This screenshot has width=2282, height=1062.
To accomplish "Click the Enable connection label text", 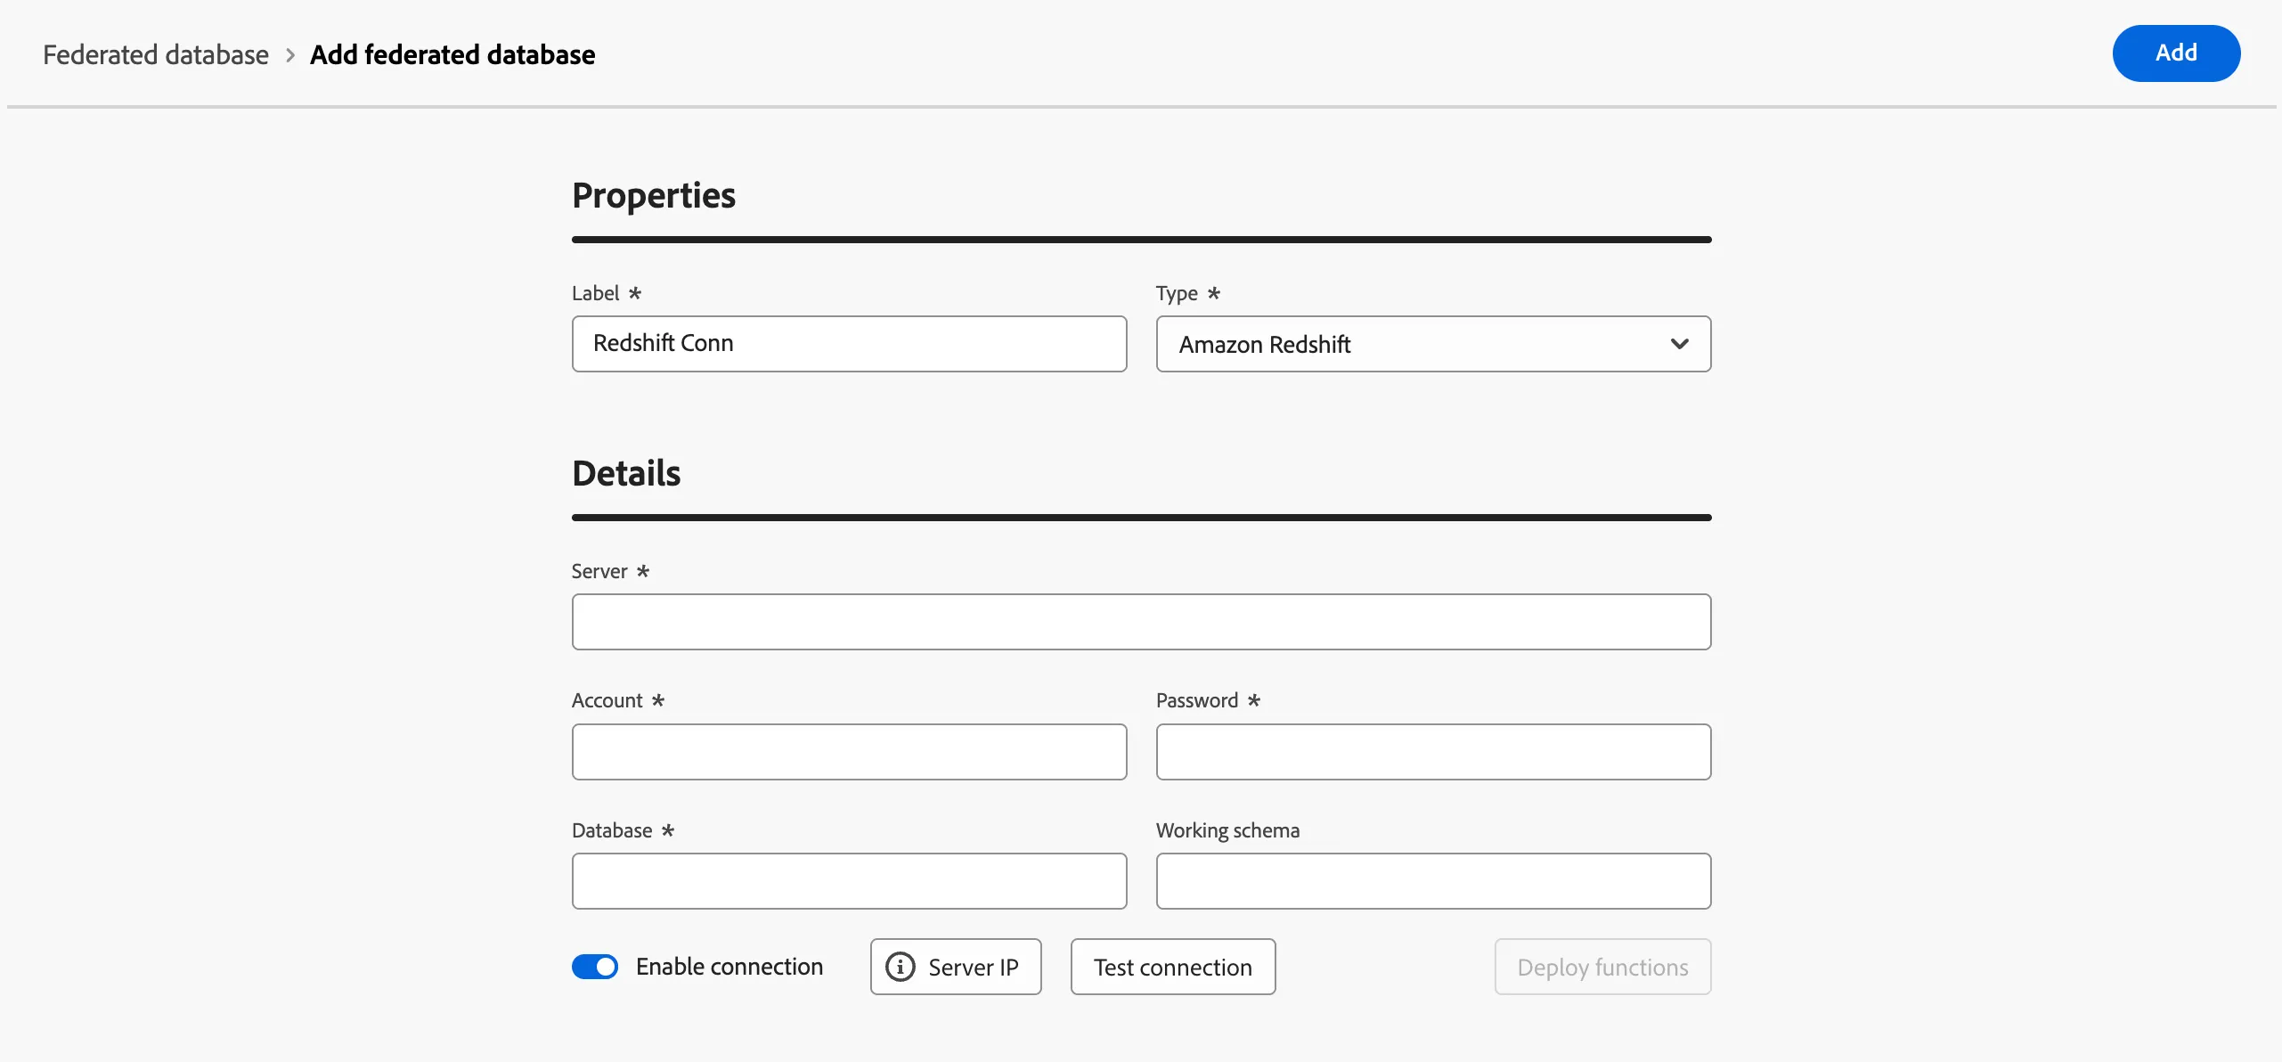I will (729, 967).
